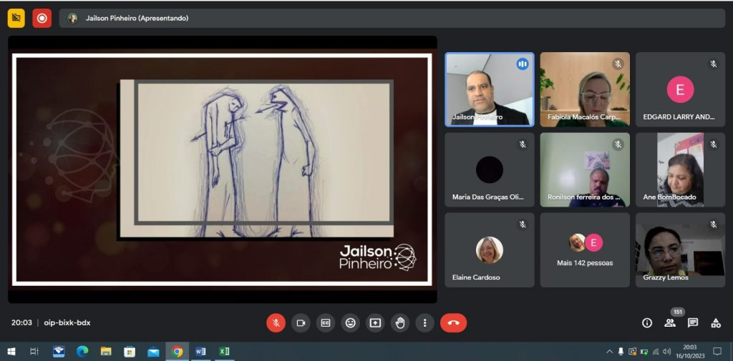Click the present screen icon
The image size is (733, 361).
point(375,323)
